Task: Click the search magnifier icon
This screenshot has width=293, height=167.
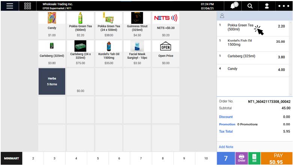Action: click(x=250, y=6)
